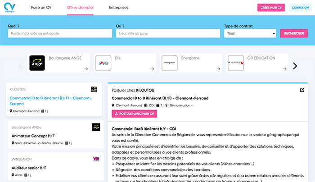Click the Elis carousel card name
This screenshot has width=315, height=182.
[x=118, y=58]
